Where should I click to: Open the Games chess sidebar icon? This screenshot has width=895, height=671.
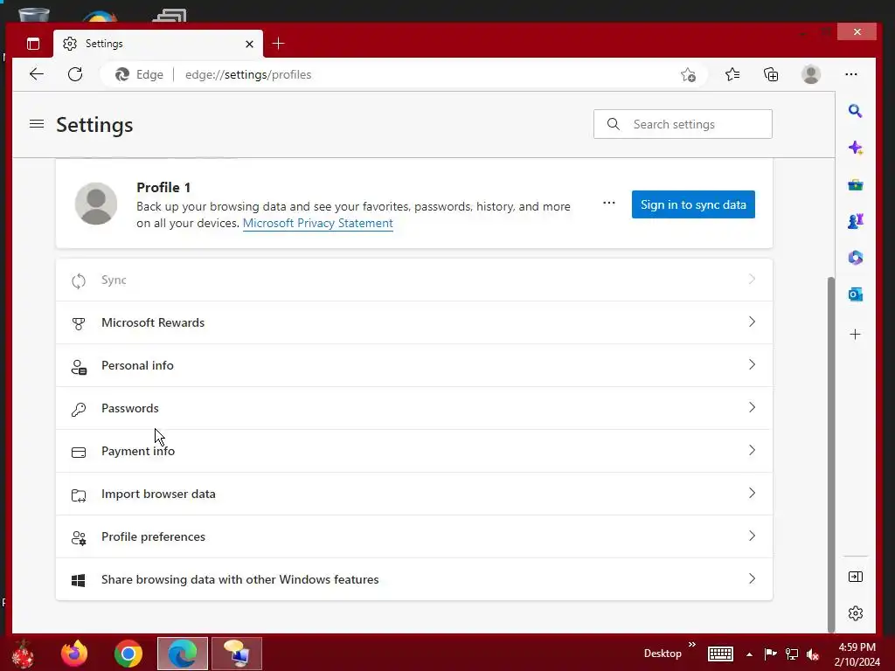[x=855, y=221]
